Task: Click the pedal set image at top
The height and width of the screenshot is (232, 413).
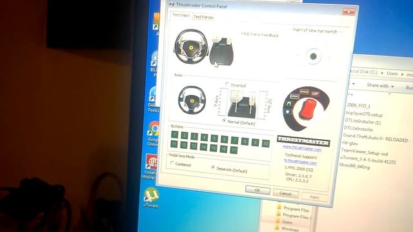Action: click(x=221, y=50)
